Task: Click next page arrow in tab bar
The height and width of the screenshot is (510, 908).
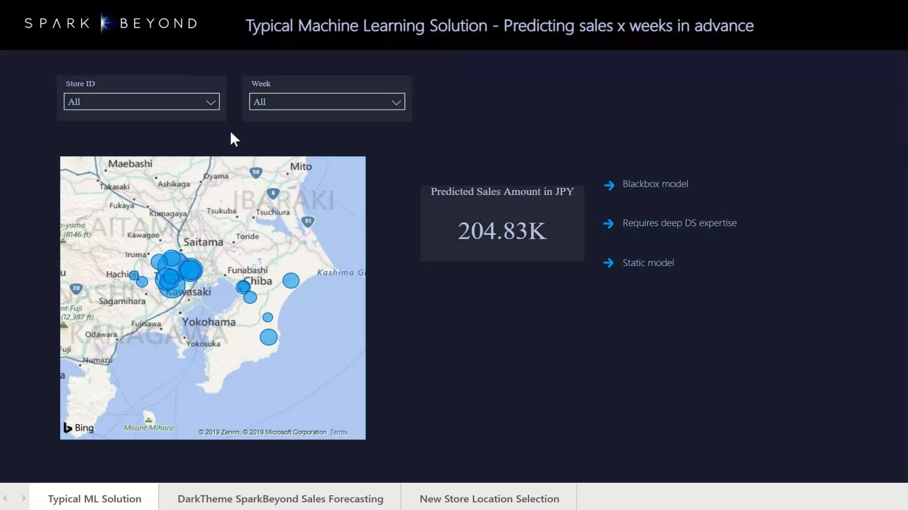Action: click(x=24, y=498)
